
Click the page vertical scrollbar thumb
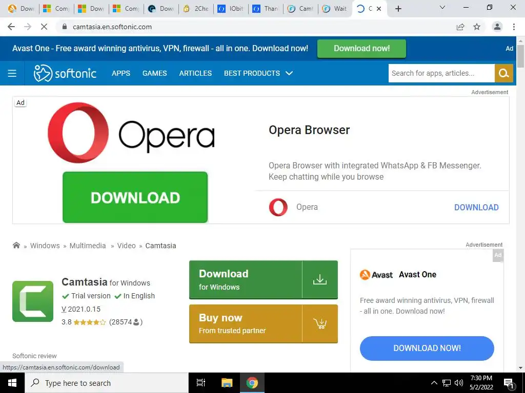pos(520,56)
